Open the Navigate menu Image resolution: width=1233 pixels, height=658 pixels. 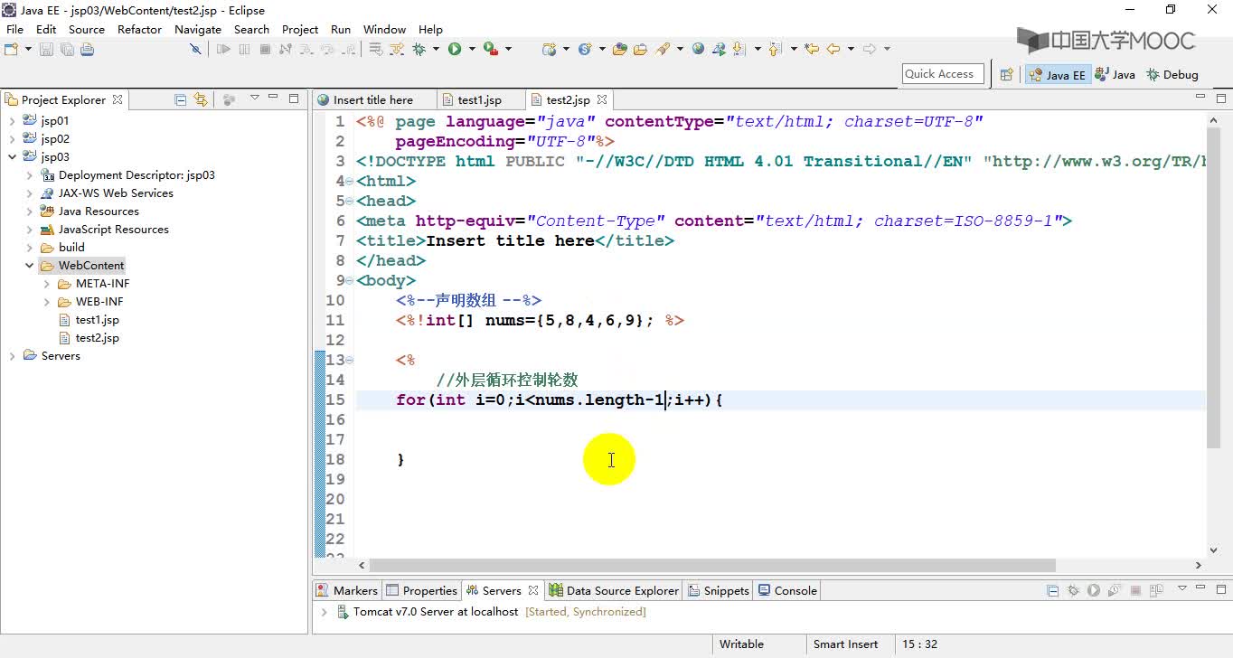tap(198, 29)
